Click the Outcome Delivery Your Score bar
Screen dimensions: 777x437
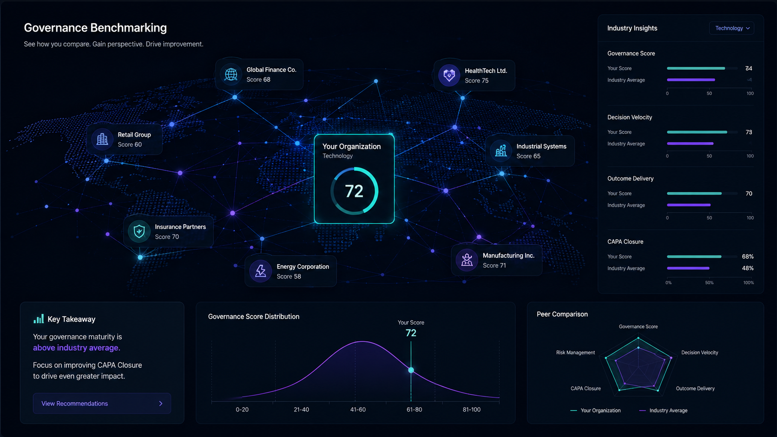pos(694,194)
